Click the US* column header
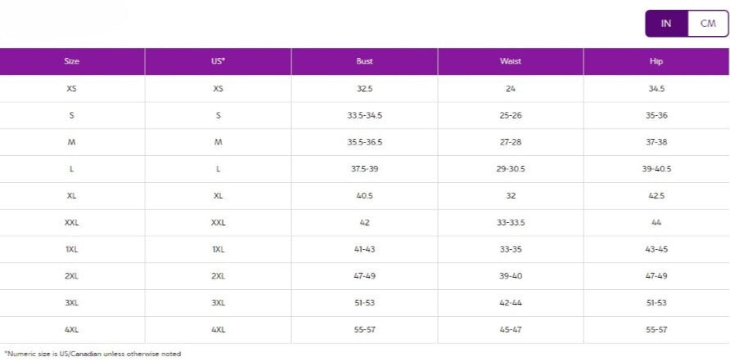The image size is (730, 361). 218,62
